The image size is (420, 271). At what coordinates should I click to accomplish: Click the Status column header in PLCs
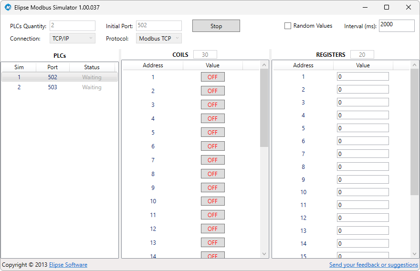click(92, 67)
